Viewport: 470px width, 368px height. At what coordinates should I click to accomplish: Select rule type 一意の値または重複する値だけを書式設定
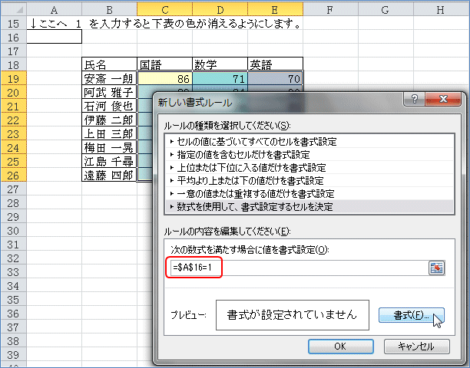point(309,194)
